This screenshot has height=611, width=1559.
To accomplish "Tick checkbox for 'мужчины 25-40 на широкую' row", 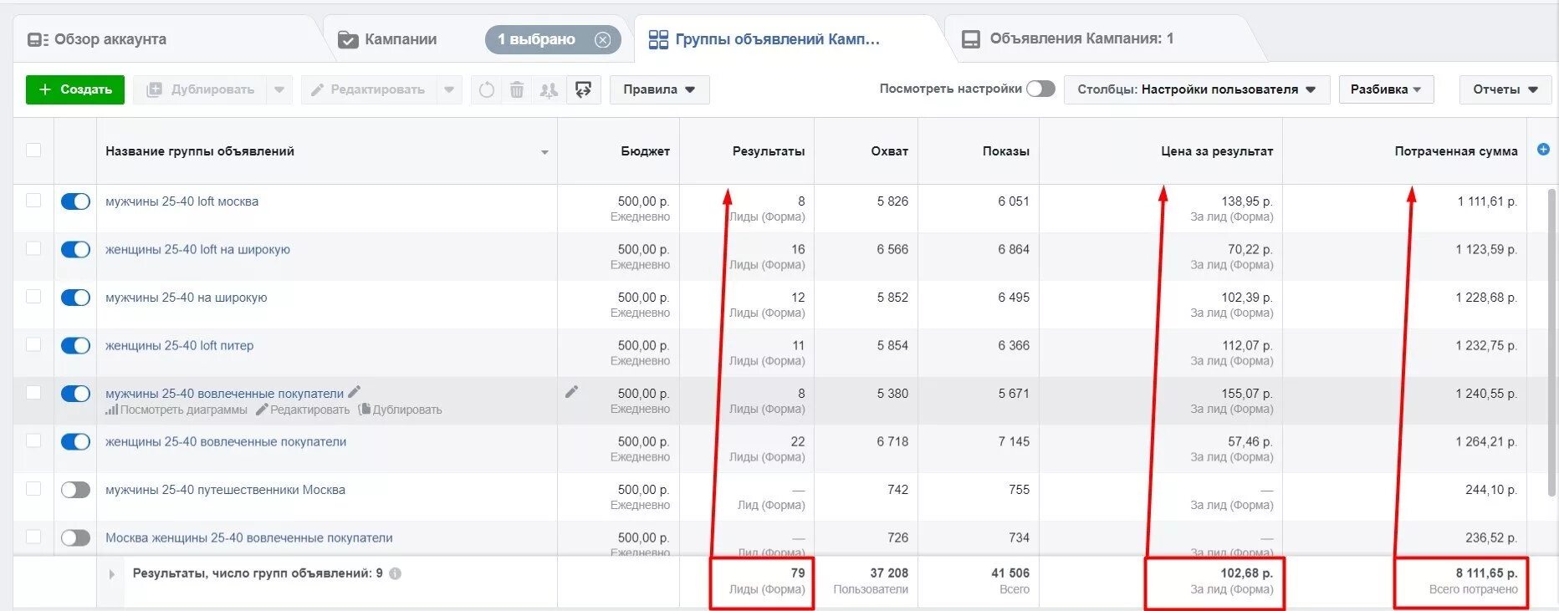I will click(33, 296).
